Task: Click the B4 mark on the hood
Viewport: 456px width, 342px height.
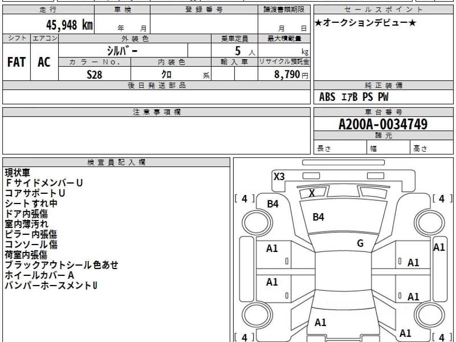Action: [318, 217]
